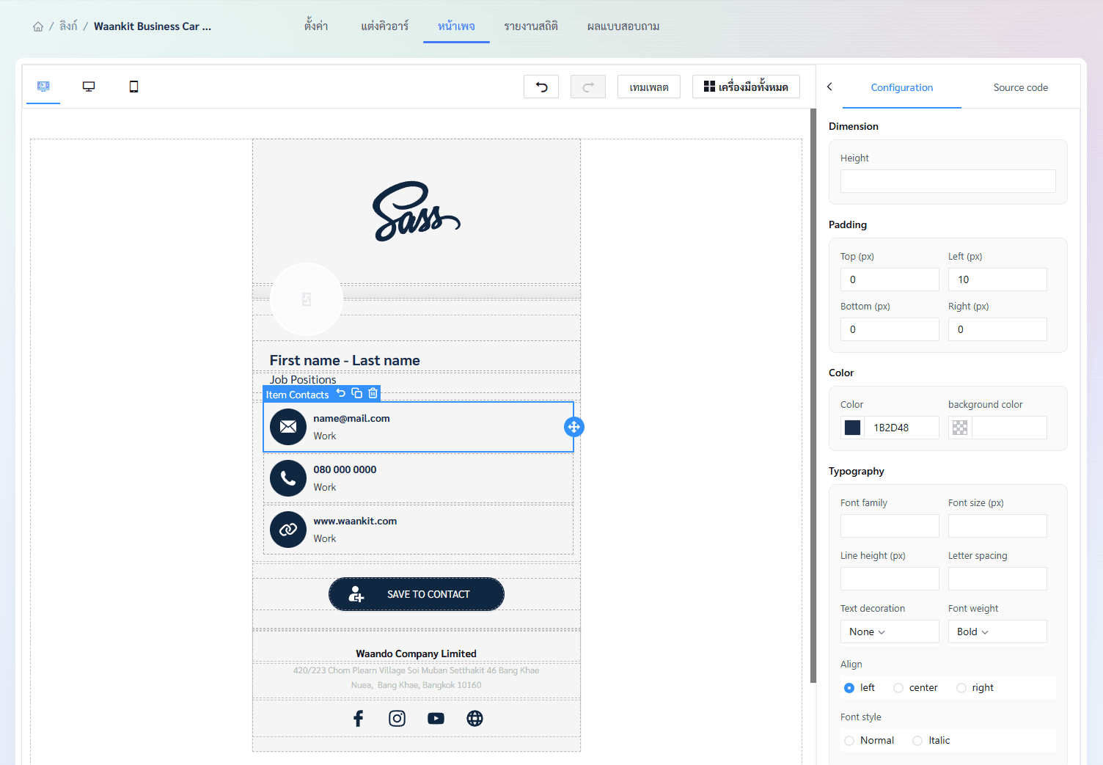Select the หน้าเพจ tab
The width and height of the screenshot is (1103, 765).
[456, 26]
